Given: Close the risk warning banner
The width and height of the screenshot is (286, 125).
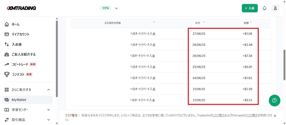Looking at the screenshot, I should pos(275,116).
